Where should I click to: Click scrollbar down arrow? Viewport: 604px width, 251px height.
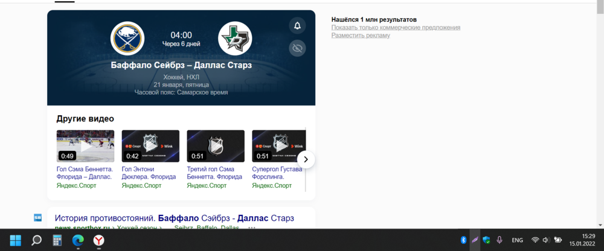(600, 225)
